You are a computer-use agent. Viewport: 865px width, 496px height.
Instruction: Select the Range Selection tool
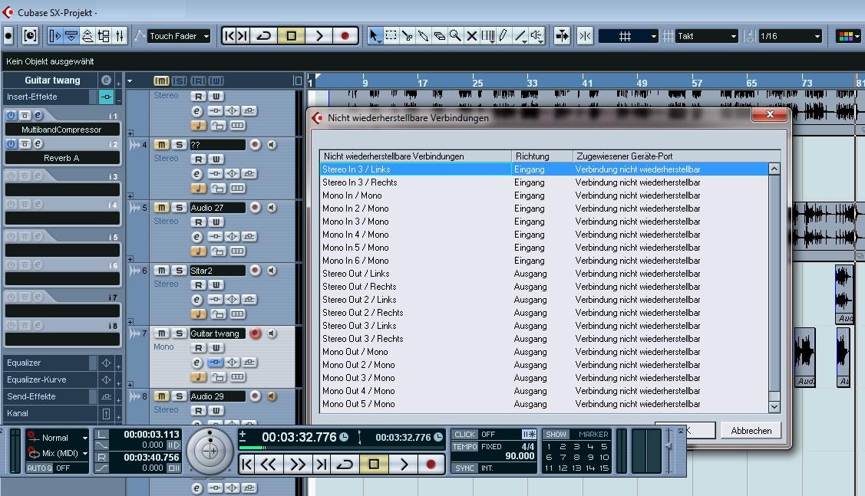click(391, 36)
